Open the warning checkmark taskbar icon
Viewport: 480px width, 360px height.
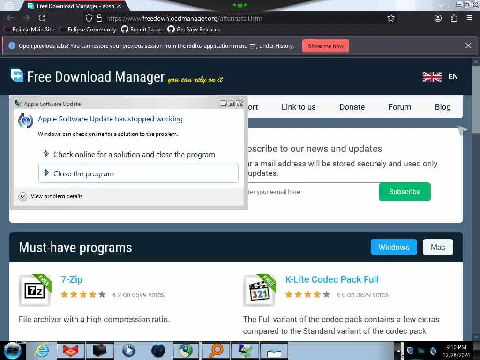(x=245, y=351)
